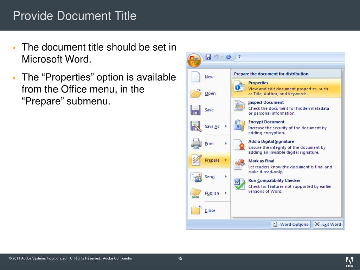Click the Redo icon in Quick Access Toolbar

[x=229, y=57]
